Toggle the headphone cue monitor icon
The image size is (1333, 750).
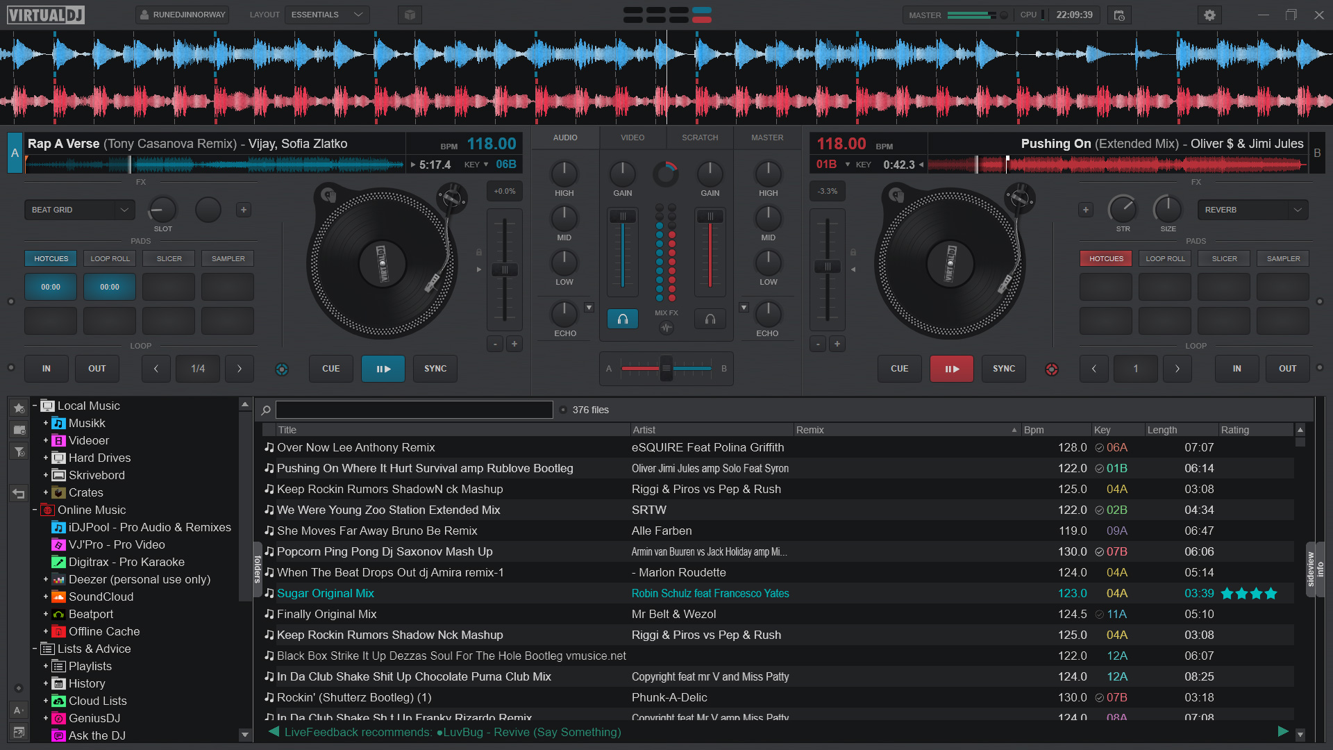(623, 318)
